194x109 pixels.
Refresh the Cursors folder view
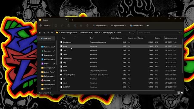coord(134,33)
